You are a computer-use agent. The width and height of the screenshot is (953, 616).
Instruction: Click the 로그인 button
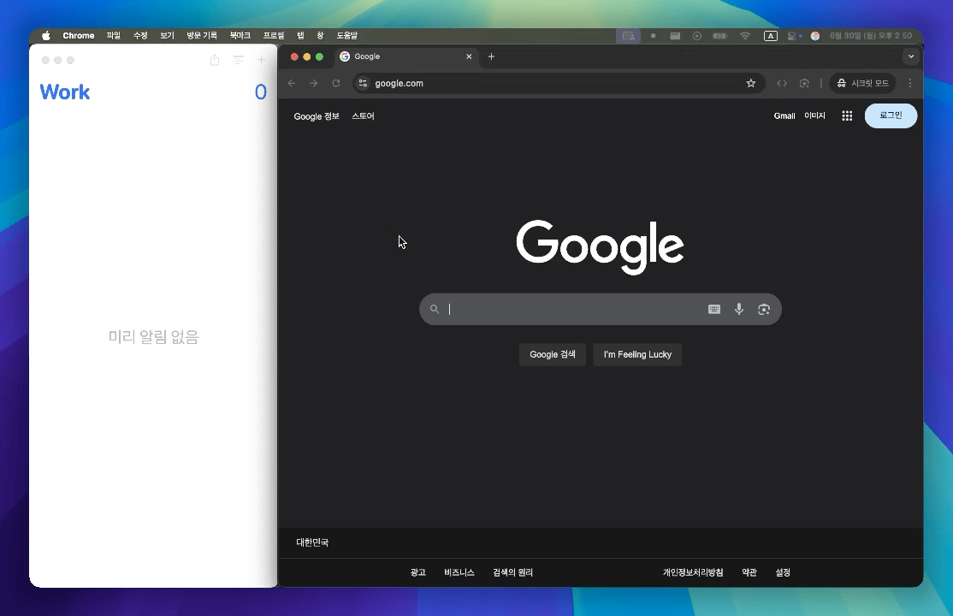(891, 115)
